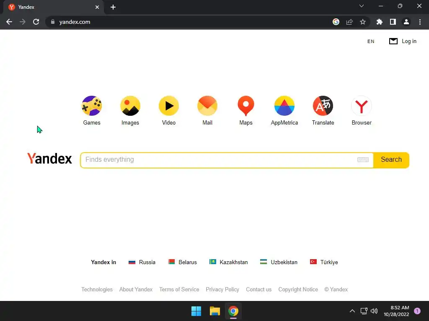The width and height of the screenshot is (429, 321).
Task: Open the taskbar clock and date
Action: [x=396, y=311]
